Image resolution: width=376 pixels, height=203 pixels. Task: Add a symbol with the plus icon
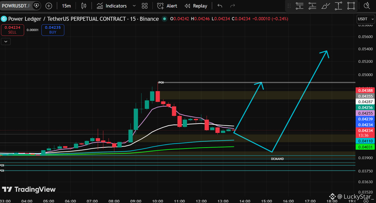pos(49,6)
